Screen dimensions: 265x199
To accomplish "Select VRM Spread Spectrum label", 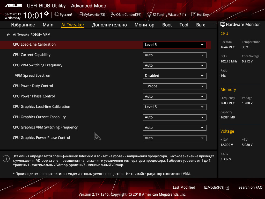I will pyautogui.click(x=33, y=75).
